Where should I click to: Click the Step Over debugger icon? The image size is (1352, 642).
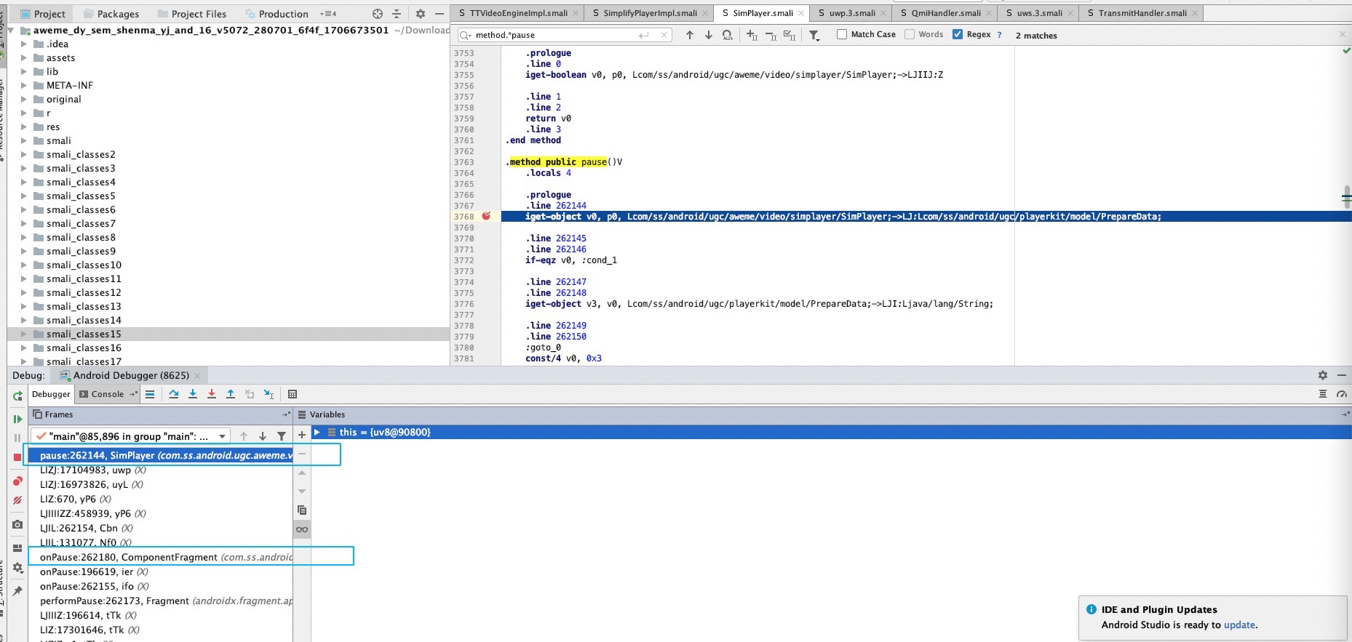click(174, 394)
